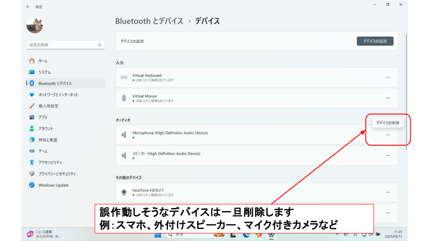Go to アプリ settings in the sidebar
This screenshot has width=429, height=241.
43,117
